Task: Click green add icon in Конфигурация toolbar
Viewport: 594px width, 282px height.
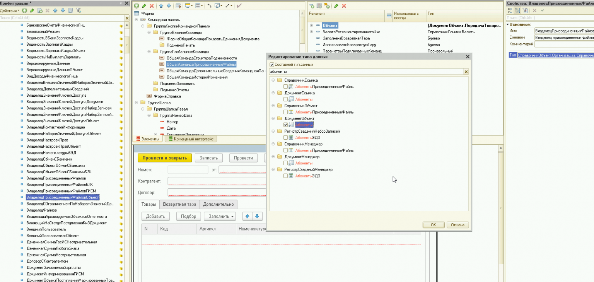Action: [x=24, y=10]
